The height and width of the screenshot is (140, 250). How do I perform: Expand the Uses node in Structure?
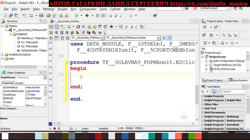click(2, 59)
